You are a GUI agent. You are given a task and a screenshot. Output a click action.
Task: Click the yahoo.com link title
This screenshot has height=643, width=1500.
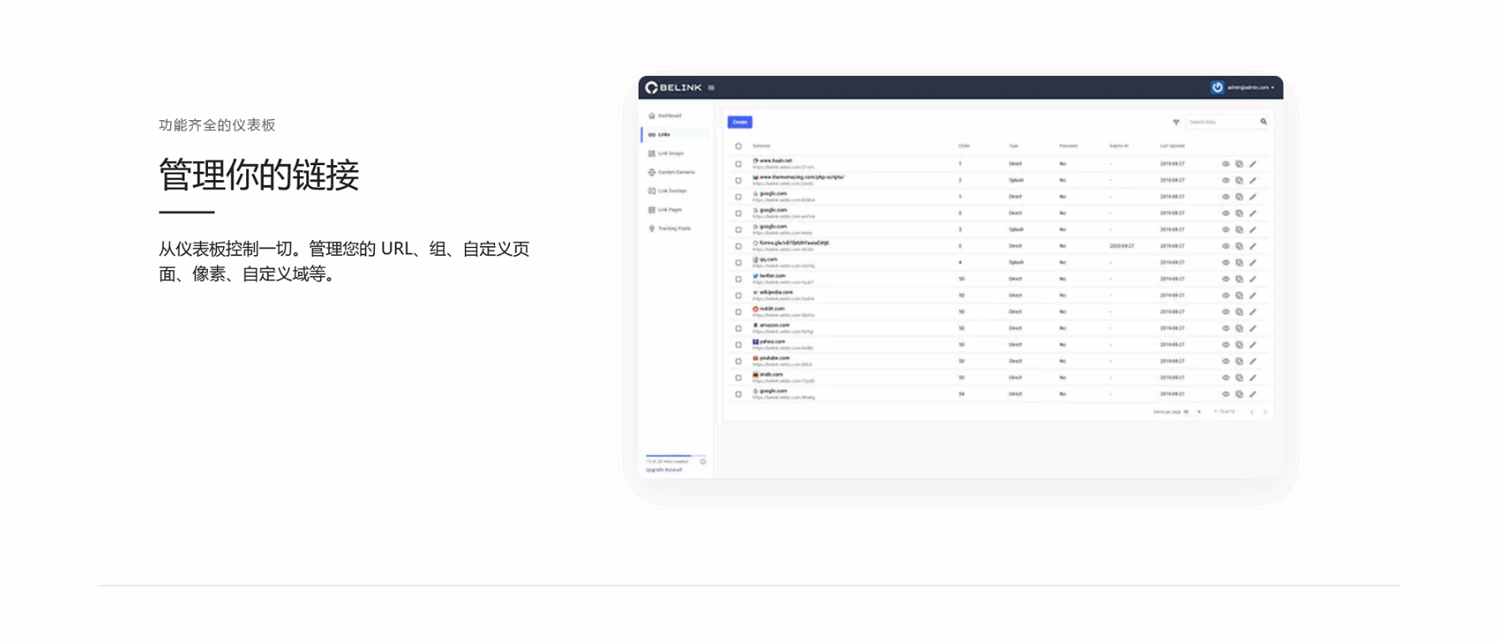pos(772,342)
